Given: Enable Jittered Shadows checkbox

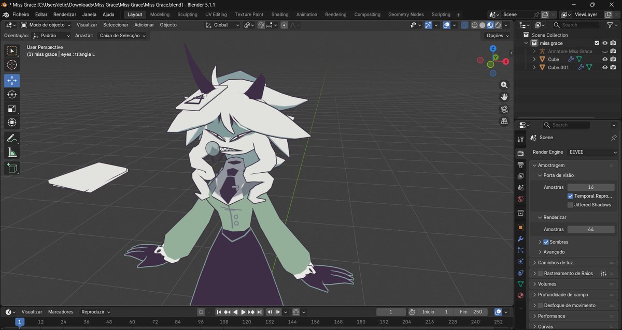Looking at the screenshot, I should click(x=570, y=205).
